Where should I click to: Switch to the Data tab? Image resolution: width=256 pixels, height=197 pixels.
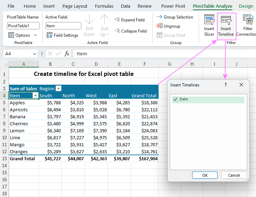pyautogui.click(x=125, y=6)
